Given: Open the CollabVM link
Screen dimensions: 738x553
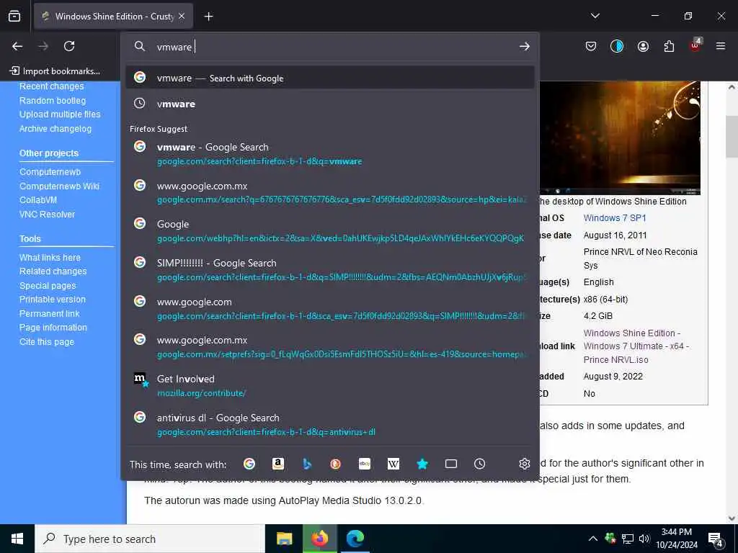Looking at the screenshot, I should tap(38, 200).
